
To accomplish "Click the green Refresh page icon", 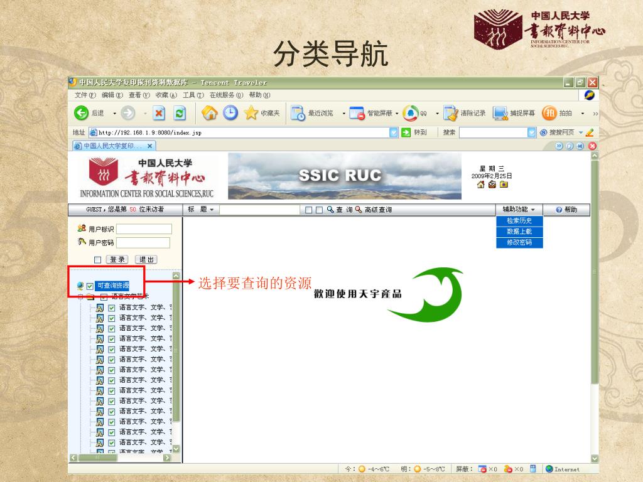I will [180, 113].
